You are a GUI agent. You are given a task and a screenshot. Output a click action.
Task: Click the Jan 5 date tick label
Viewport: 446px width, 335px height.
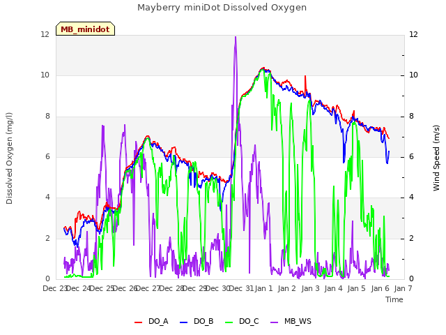(356, 288)
